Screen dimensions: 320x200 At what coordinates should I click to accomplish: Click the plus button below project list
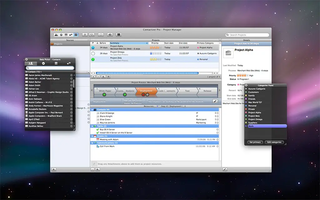(93, 77)
